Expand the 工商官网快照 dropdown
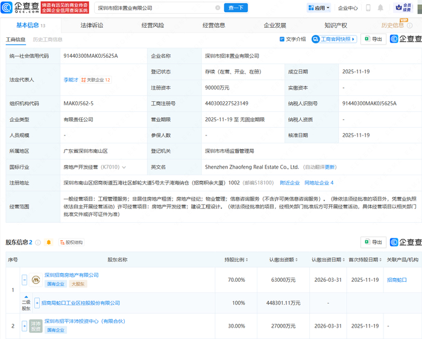This screenshot has width=422, height=339. tap(353, 39)
